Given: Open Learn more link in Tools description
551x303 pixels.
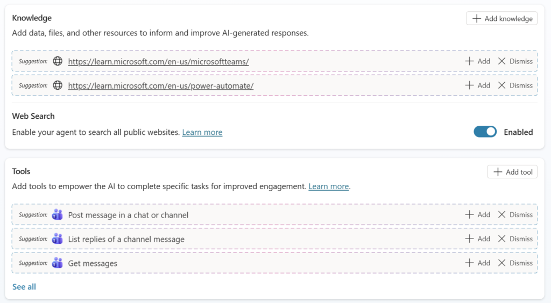Looking at the screenshot, I should point(329,186).
